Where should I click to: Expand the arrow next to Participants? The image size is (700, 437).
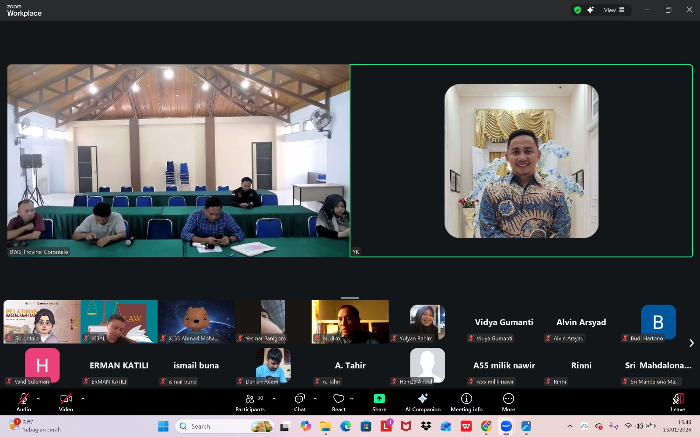[x=274, y=399]
